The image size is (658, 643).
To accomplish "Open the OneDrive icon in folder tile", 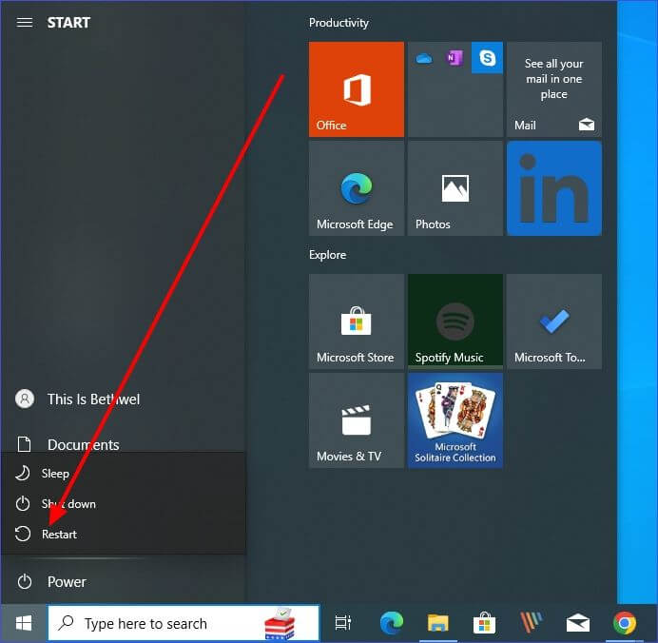I will point(424,58).
